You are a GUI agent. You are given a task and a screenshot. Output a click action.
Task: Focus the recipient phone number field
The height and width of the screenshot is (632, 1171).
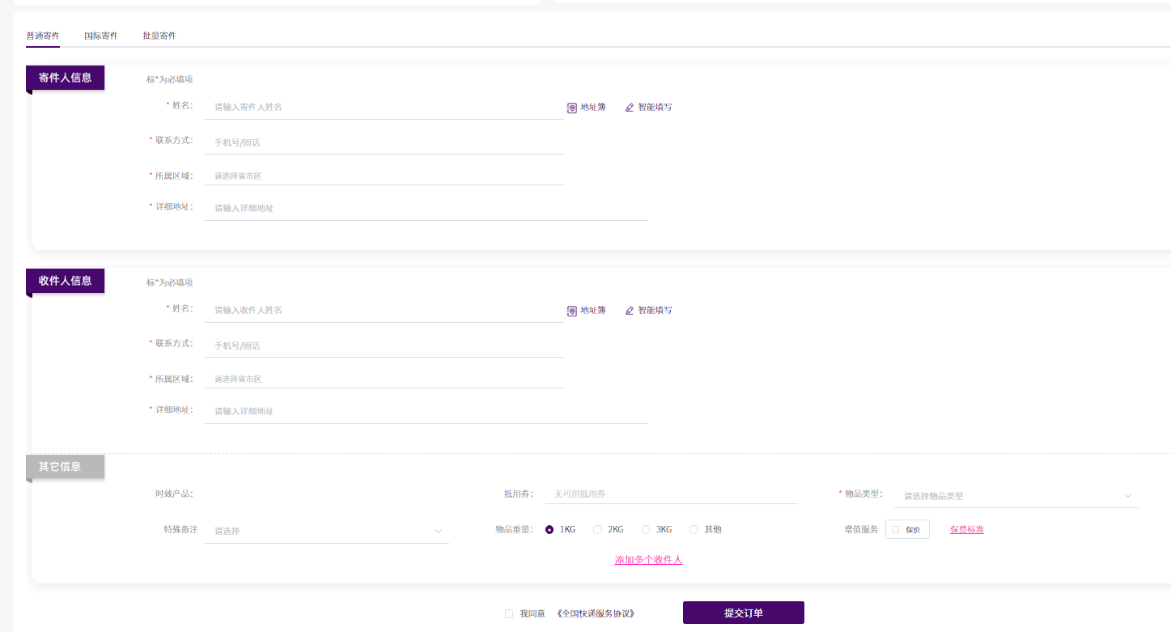384,346
